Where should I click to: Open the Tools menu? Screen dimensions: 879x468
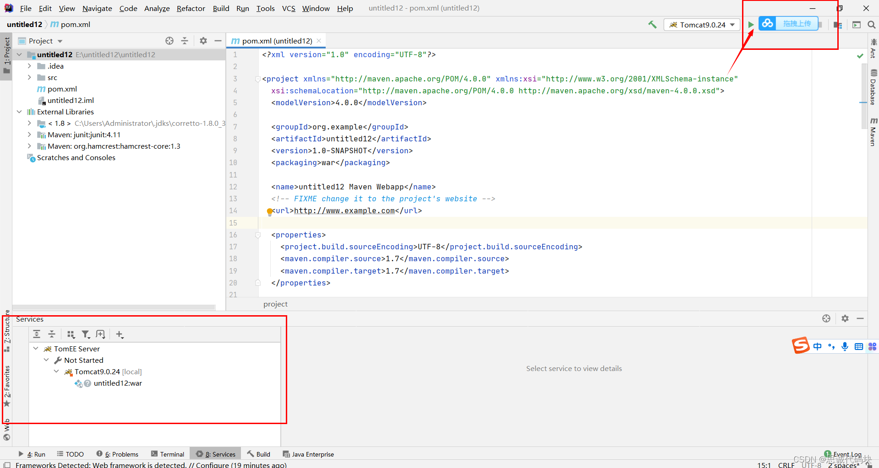(265, 8)
